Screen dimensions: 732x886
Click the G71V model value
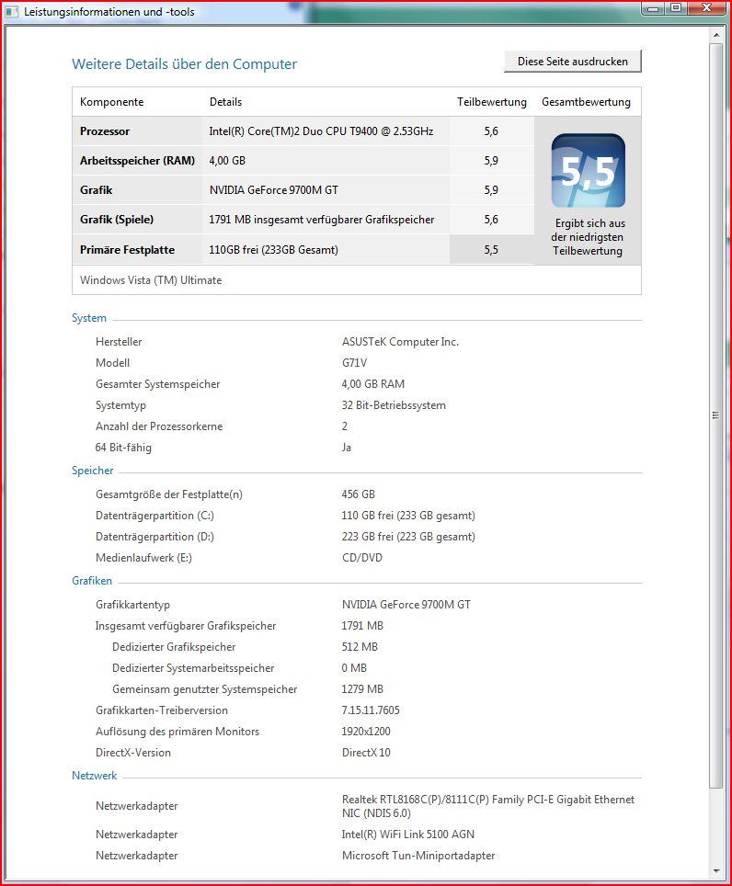point(354,363)
